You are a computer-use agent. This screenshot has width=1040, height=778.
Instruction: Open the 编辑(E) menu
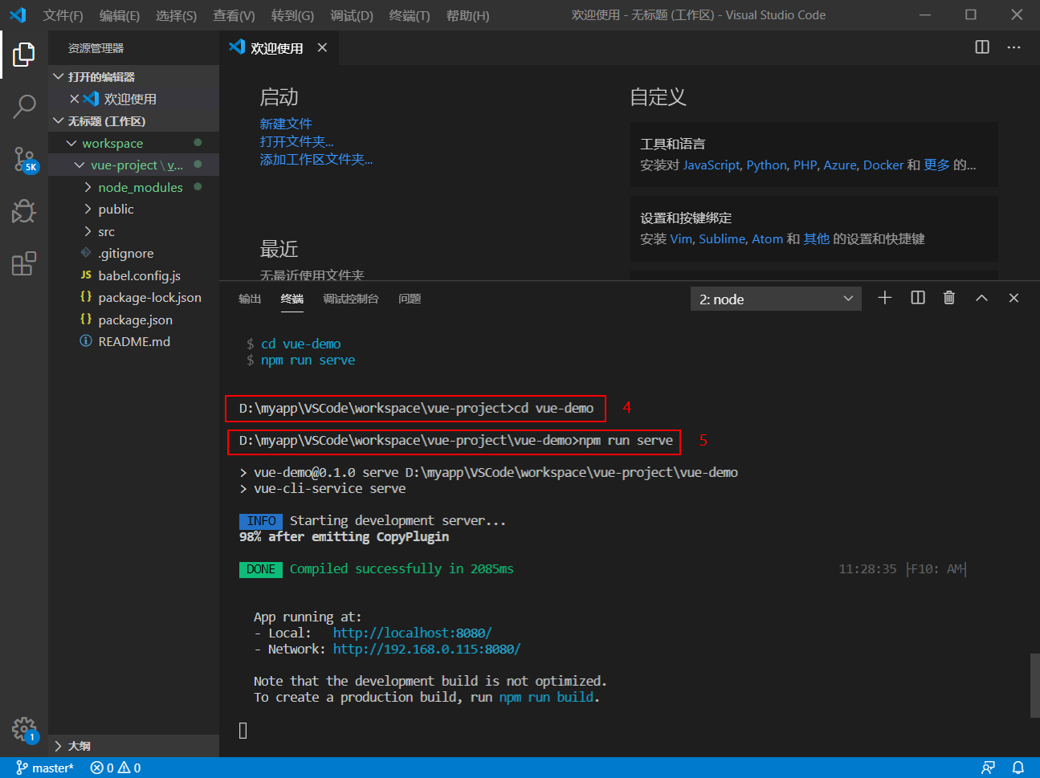pyautogui.click(x=120, y=15)
